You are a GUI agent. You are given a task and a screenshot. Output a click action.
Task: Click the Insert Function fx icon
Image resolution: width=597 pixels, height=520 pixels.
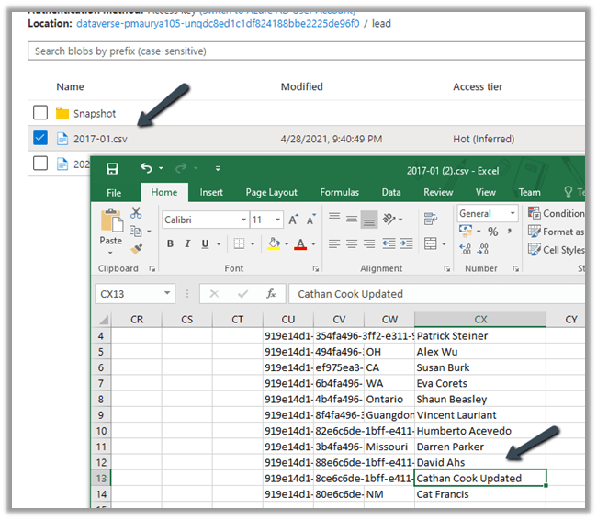[271, 294]
